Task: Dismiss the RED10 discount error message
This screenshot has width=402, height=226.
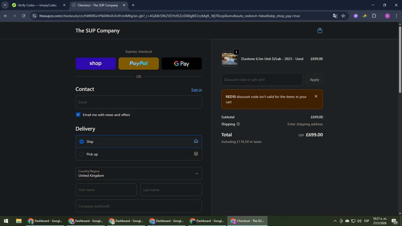Action: 316,96
